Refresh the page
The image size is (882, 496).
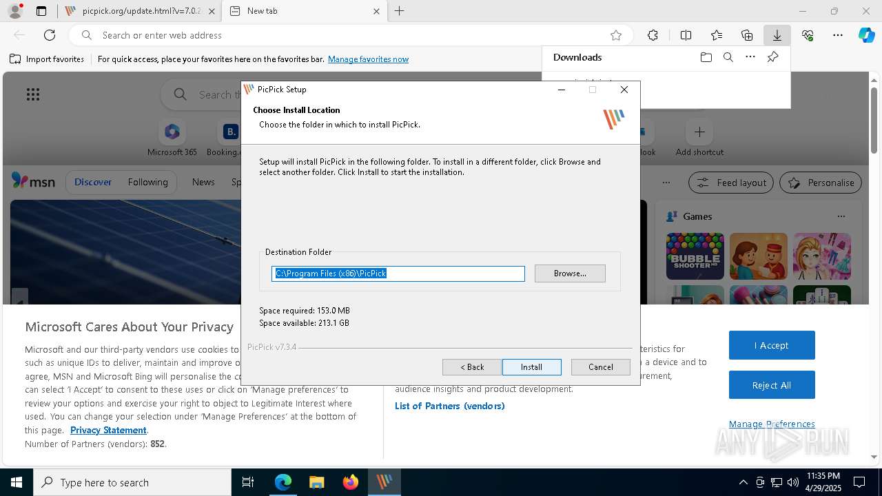(x=50, y=35)
